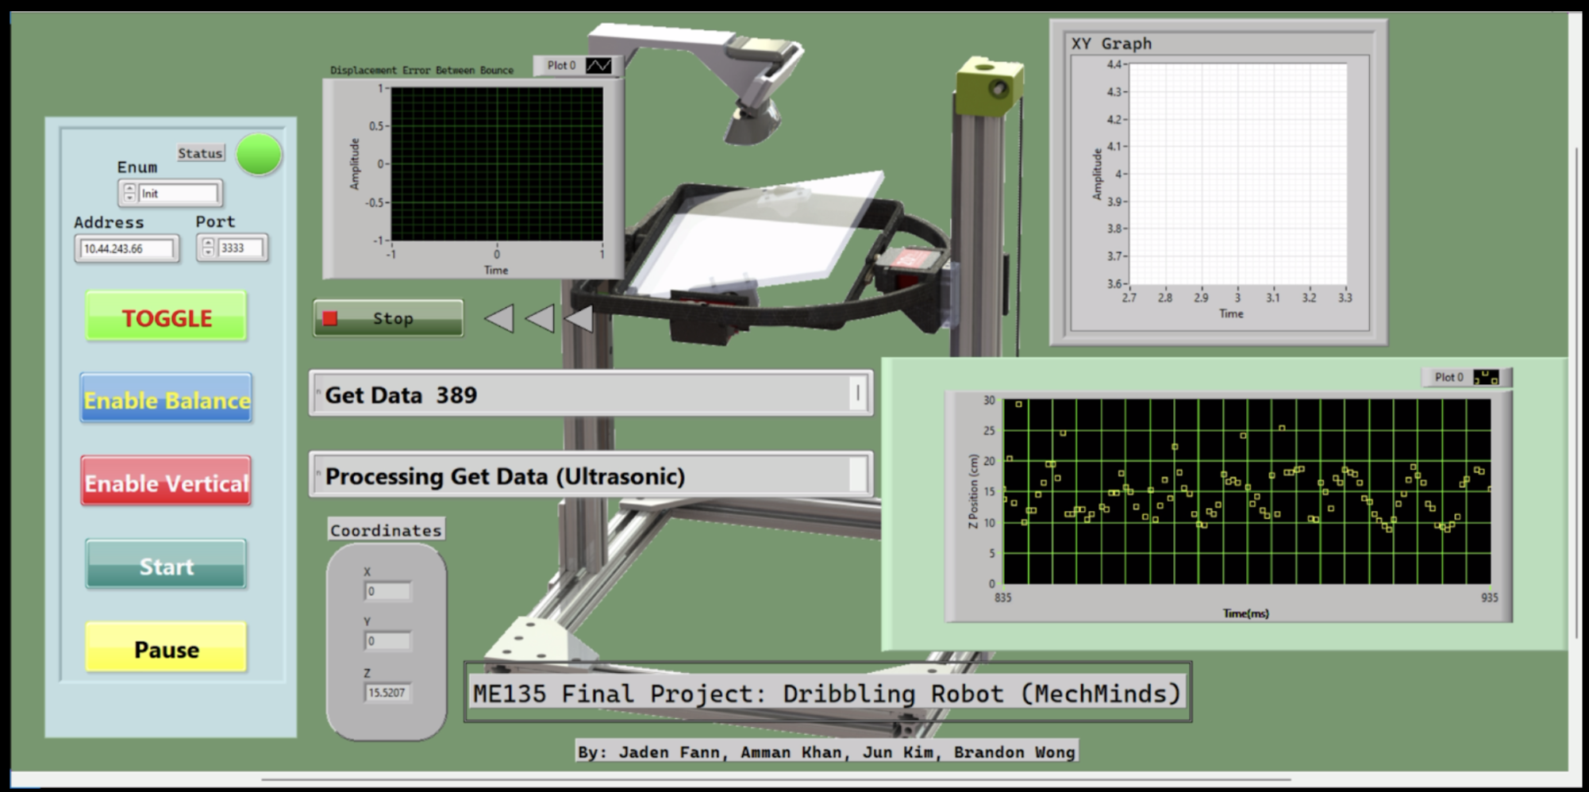Screen dimensions: 1589x792
Task: Click the authors line Jaden Fann, Amman Khan
Action: coord(826,752)
